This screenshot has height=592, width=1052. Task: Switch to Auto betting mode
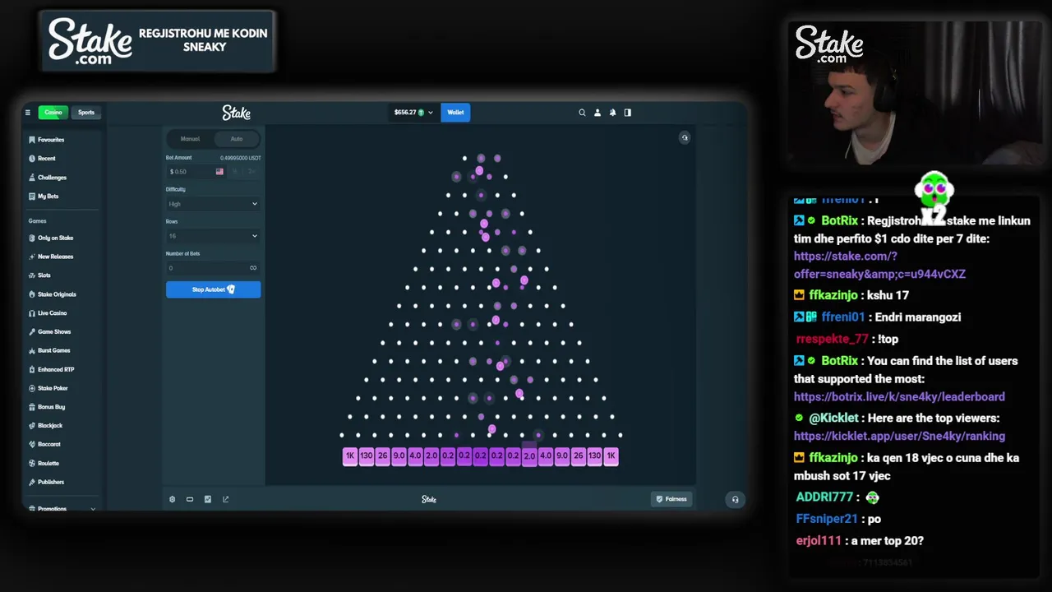coord(237,139)
